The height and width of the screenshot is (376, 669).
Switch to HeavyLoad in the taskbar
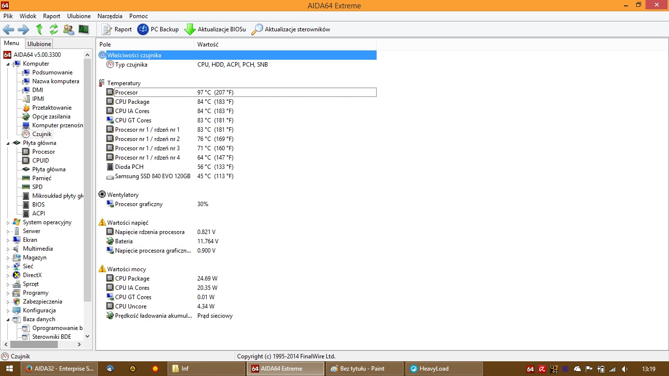(x=445, y=369)
